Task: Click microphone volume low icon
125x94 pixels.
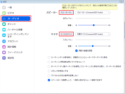Action: click(76, 46)
